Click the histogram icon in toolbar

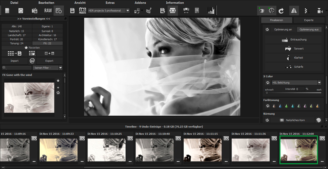click(x=210, y=11)
